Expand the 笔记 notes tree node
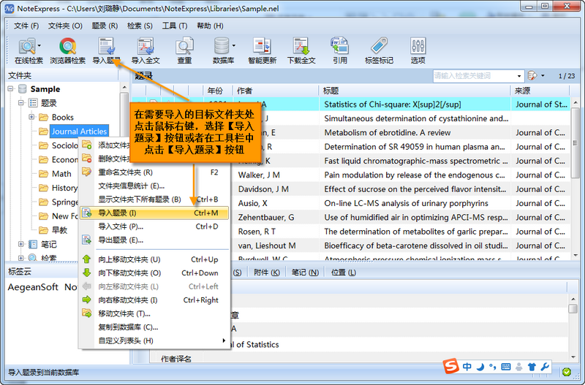Viewport: 585px width, 385px height. 21,244
